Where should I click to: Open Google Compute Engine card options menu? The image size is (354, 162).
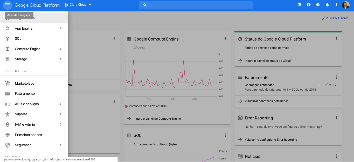[x=225, y=39]
